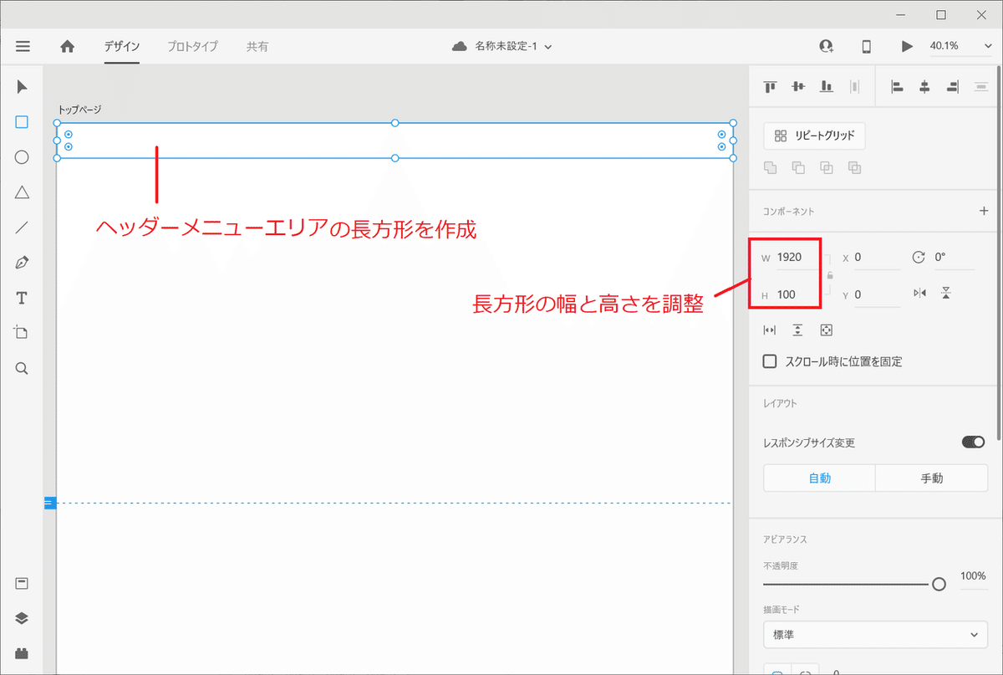1003x675 pixels.
Task: Click the invite user icon
Action: point(827,47)
